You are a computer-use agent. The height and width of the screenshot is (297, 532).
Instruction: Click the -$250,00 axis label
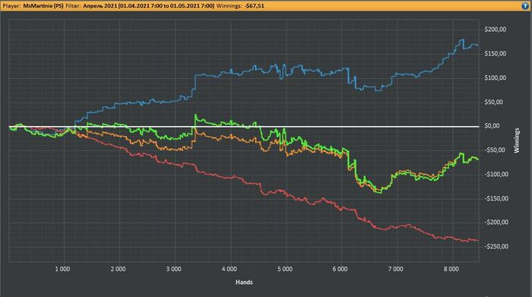(496, 246)
